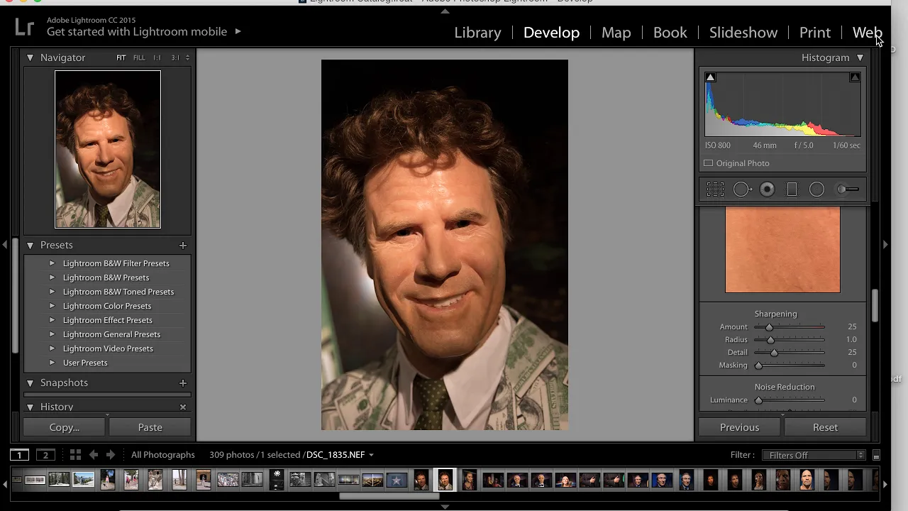Click the Previous button
The width and height of the screenshot is (908, 511).
click(x=739, y=427)
